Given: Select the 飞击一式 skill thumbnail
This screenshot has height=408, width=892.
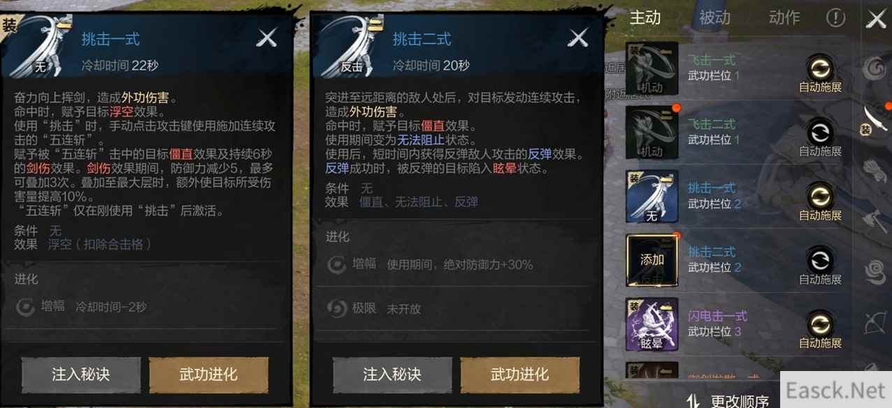Looking at the screenshot, I should click(x=652, y=68).
